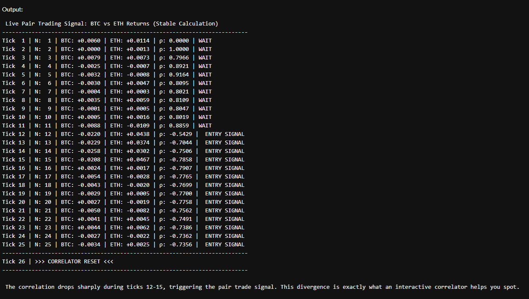Click BTC: +0.0035 value on Tick 8
The height and width of the screenshot is (299, 529).
click(80, 100)
